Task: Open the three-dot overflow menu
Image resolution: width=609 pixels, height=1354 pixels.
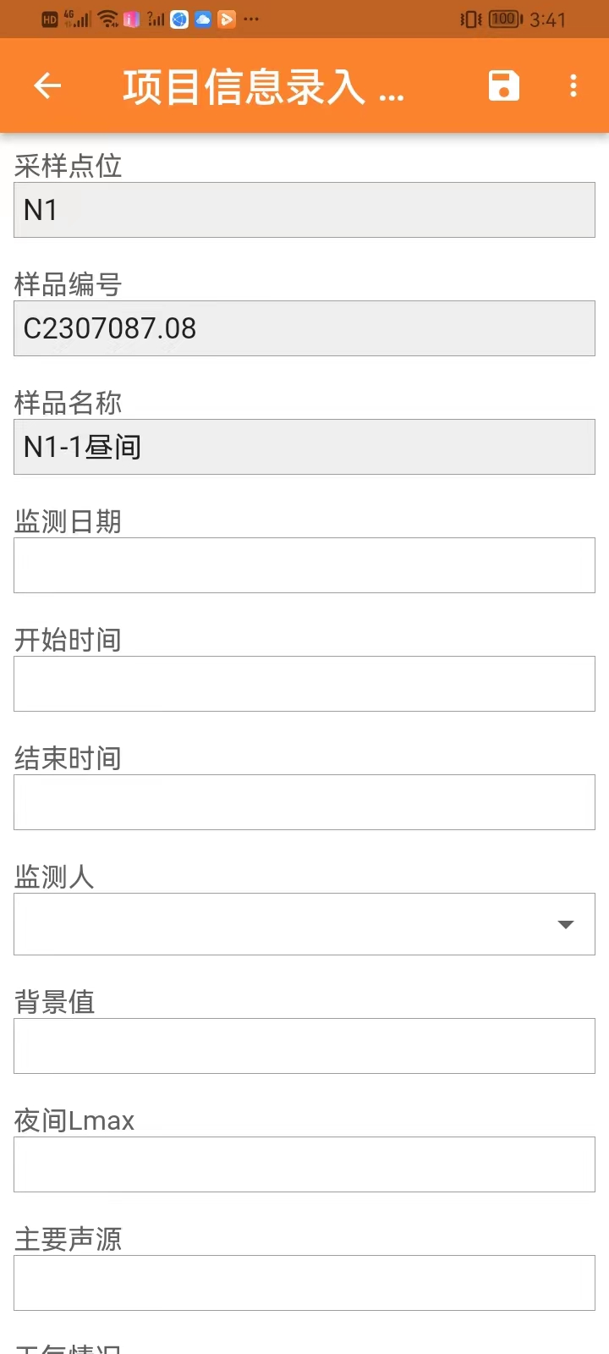Action: click(573, 85)
